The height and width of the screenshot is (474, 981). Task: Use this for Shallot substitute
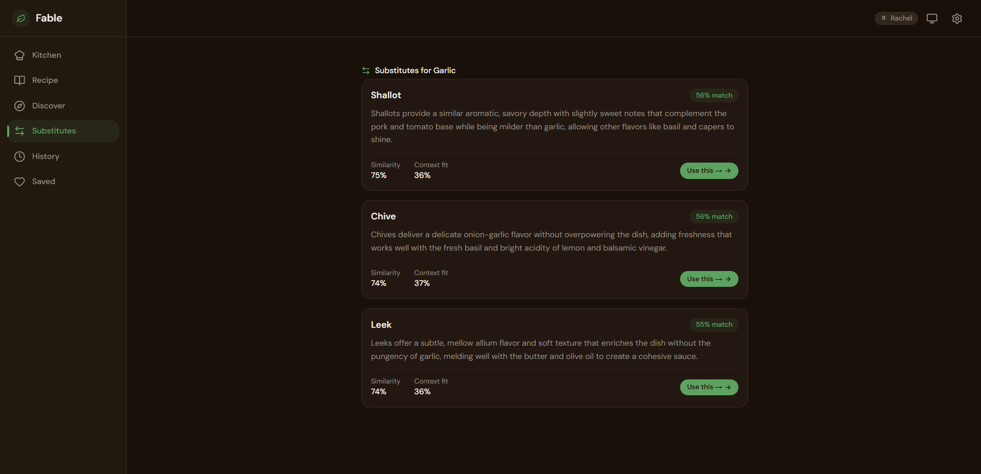(x=709, y=171)
